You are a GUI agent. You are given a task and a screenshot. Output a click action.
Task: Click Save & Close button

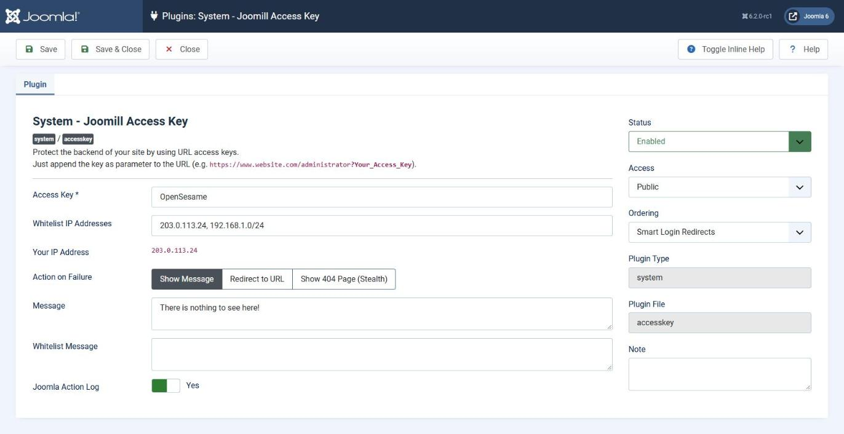coord(111,49)
